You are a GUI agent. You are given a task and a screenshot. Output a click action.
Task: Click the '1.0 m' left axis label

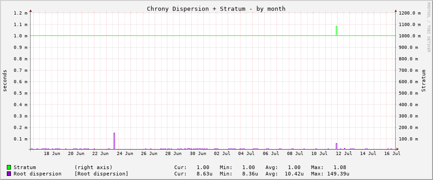click(x=21, y=36)
